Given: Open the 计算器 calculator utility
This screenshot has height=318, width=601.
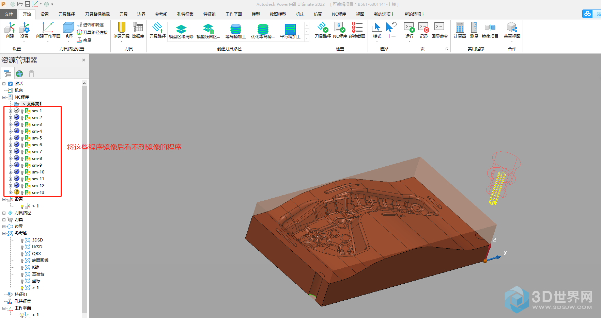Looking at the screenshot, I should click(460, 30).
